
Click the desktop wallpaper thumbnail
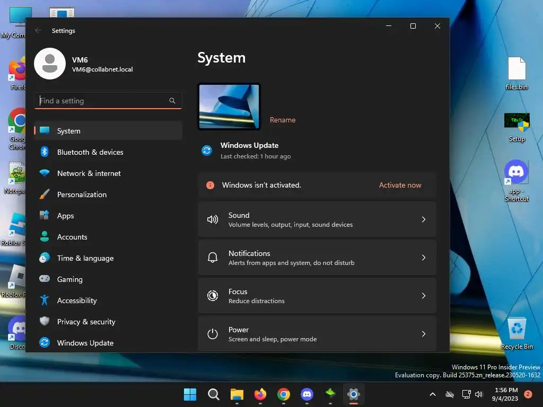coord(229,106)
